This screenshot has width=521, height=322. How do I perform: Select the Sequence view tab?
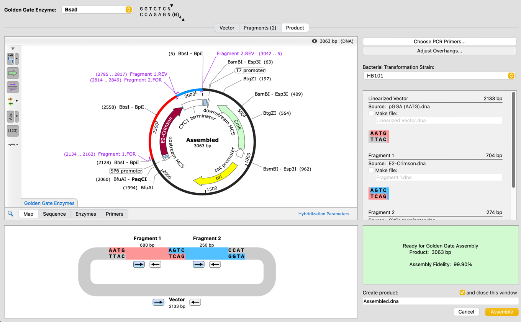click(54, 214)
